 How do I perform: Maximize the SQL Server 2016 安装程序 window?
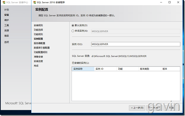169,2
